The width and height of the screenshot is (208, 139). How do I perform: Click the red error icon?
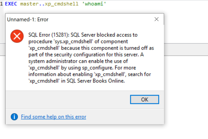pos(17,36)
